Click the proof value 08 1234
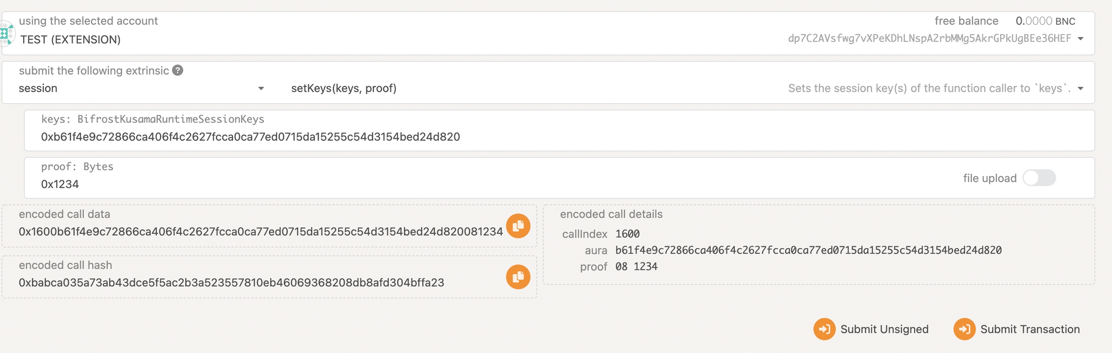 [636, 267]
